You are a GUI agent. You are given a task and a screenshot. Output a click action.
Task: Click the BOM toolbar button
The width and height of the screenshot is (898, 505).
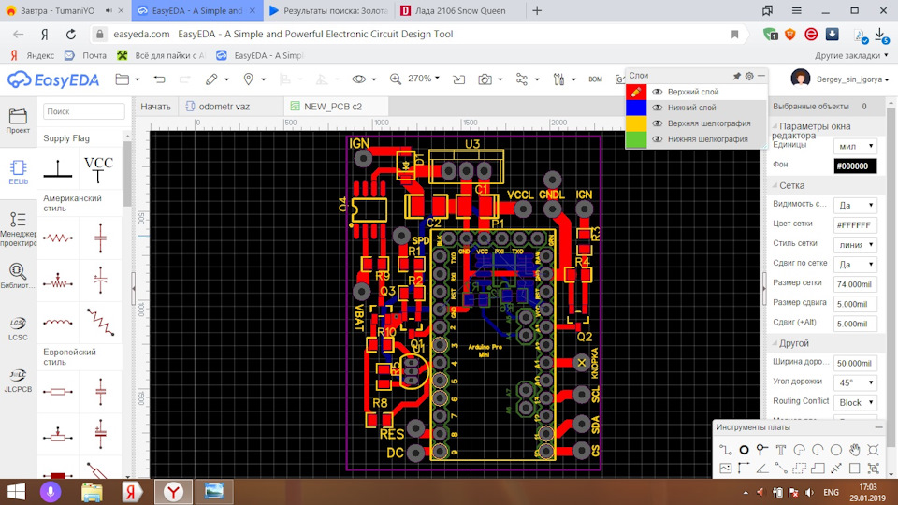point(595,79)
